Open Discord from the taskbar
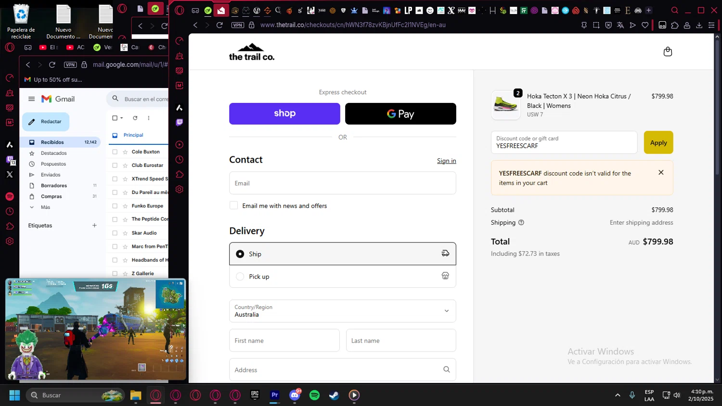The width and height of the screenshot is (722, 406). coord(295,395)
